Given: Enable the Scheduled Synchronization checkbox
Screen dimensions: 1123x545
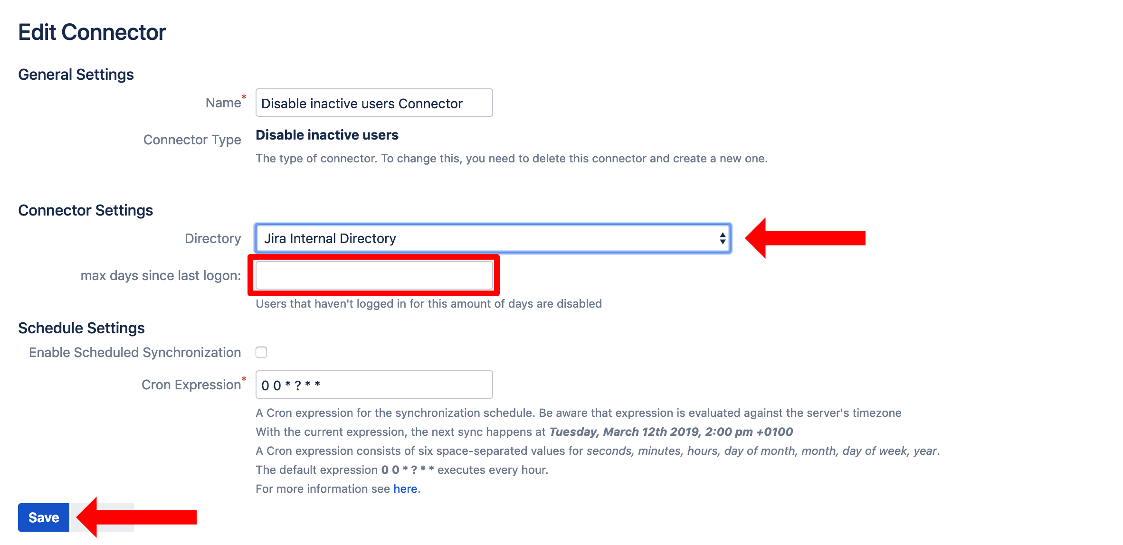Looking at the screenshot, I should click(261, 352).
